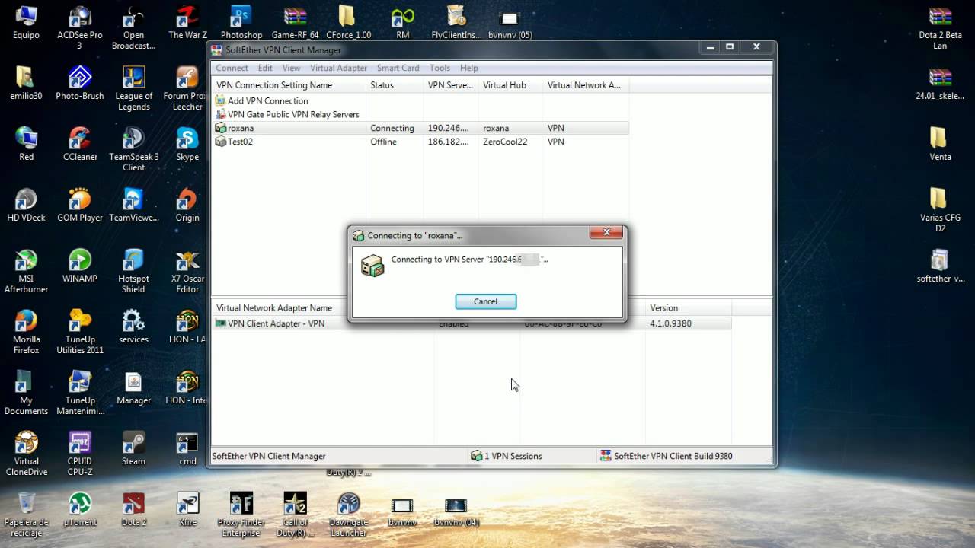The image size is (975, 548).
Task: Select VPN Gate Public VPN Relay Servers
Action: click(x=286, y=114)
